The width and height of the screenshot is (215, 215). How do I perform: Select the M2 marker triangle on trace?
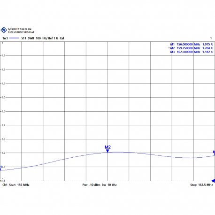107,151
